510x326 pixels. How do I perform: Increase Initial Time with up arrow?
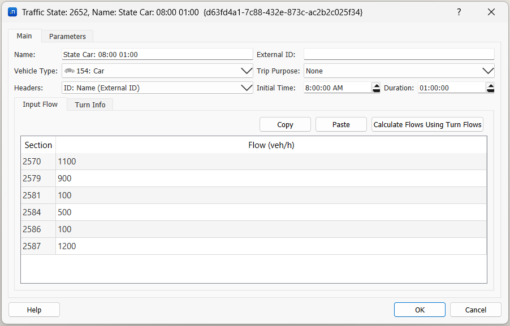(x=376, y=85)
